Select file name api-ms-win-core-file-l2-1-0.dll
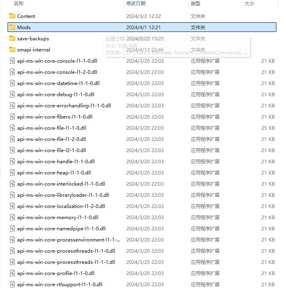The width and height of the screenshot is (284, 289). [x=51, y=150]
